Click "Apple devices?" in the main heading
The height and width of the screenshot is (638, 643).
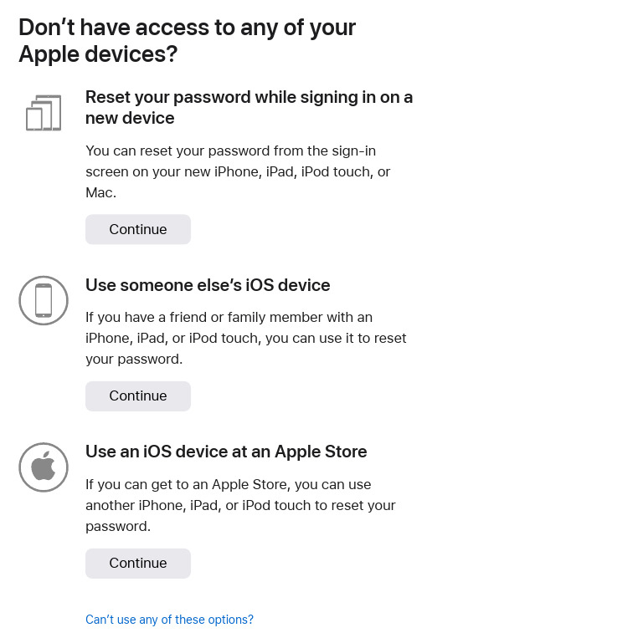pos(98,54)
